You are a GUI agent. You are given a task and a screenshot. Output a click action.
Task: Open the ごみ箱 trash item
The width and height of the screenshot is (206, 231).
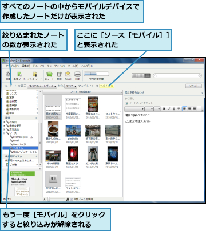11,164
